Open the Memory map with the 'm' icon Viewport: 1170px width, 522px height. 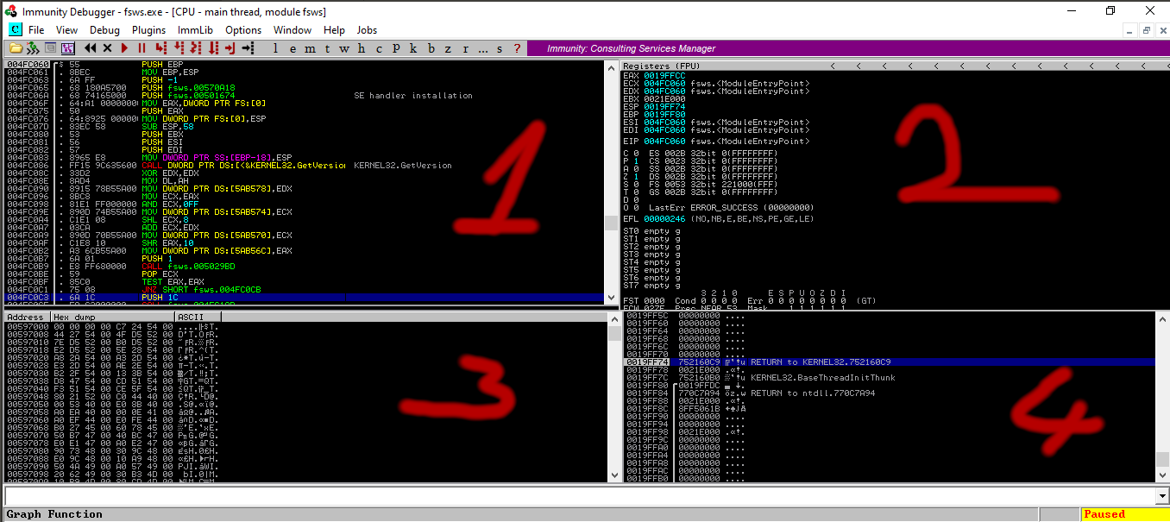point(311,48)
